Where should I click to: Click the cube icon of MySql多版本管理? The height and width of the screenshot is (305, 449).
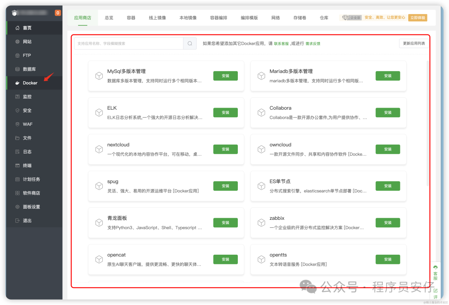99,76
